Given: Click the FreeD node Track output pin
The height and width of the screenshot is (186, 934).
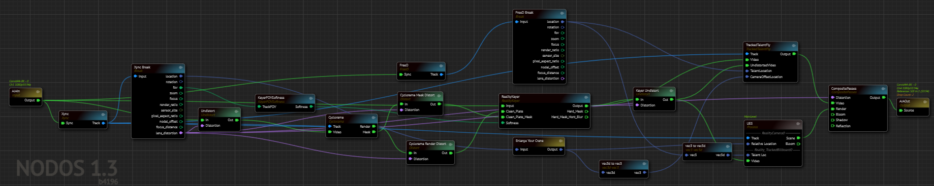Looking at the screenshot, I should [441, 75].
